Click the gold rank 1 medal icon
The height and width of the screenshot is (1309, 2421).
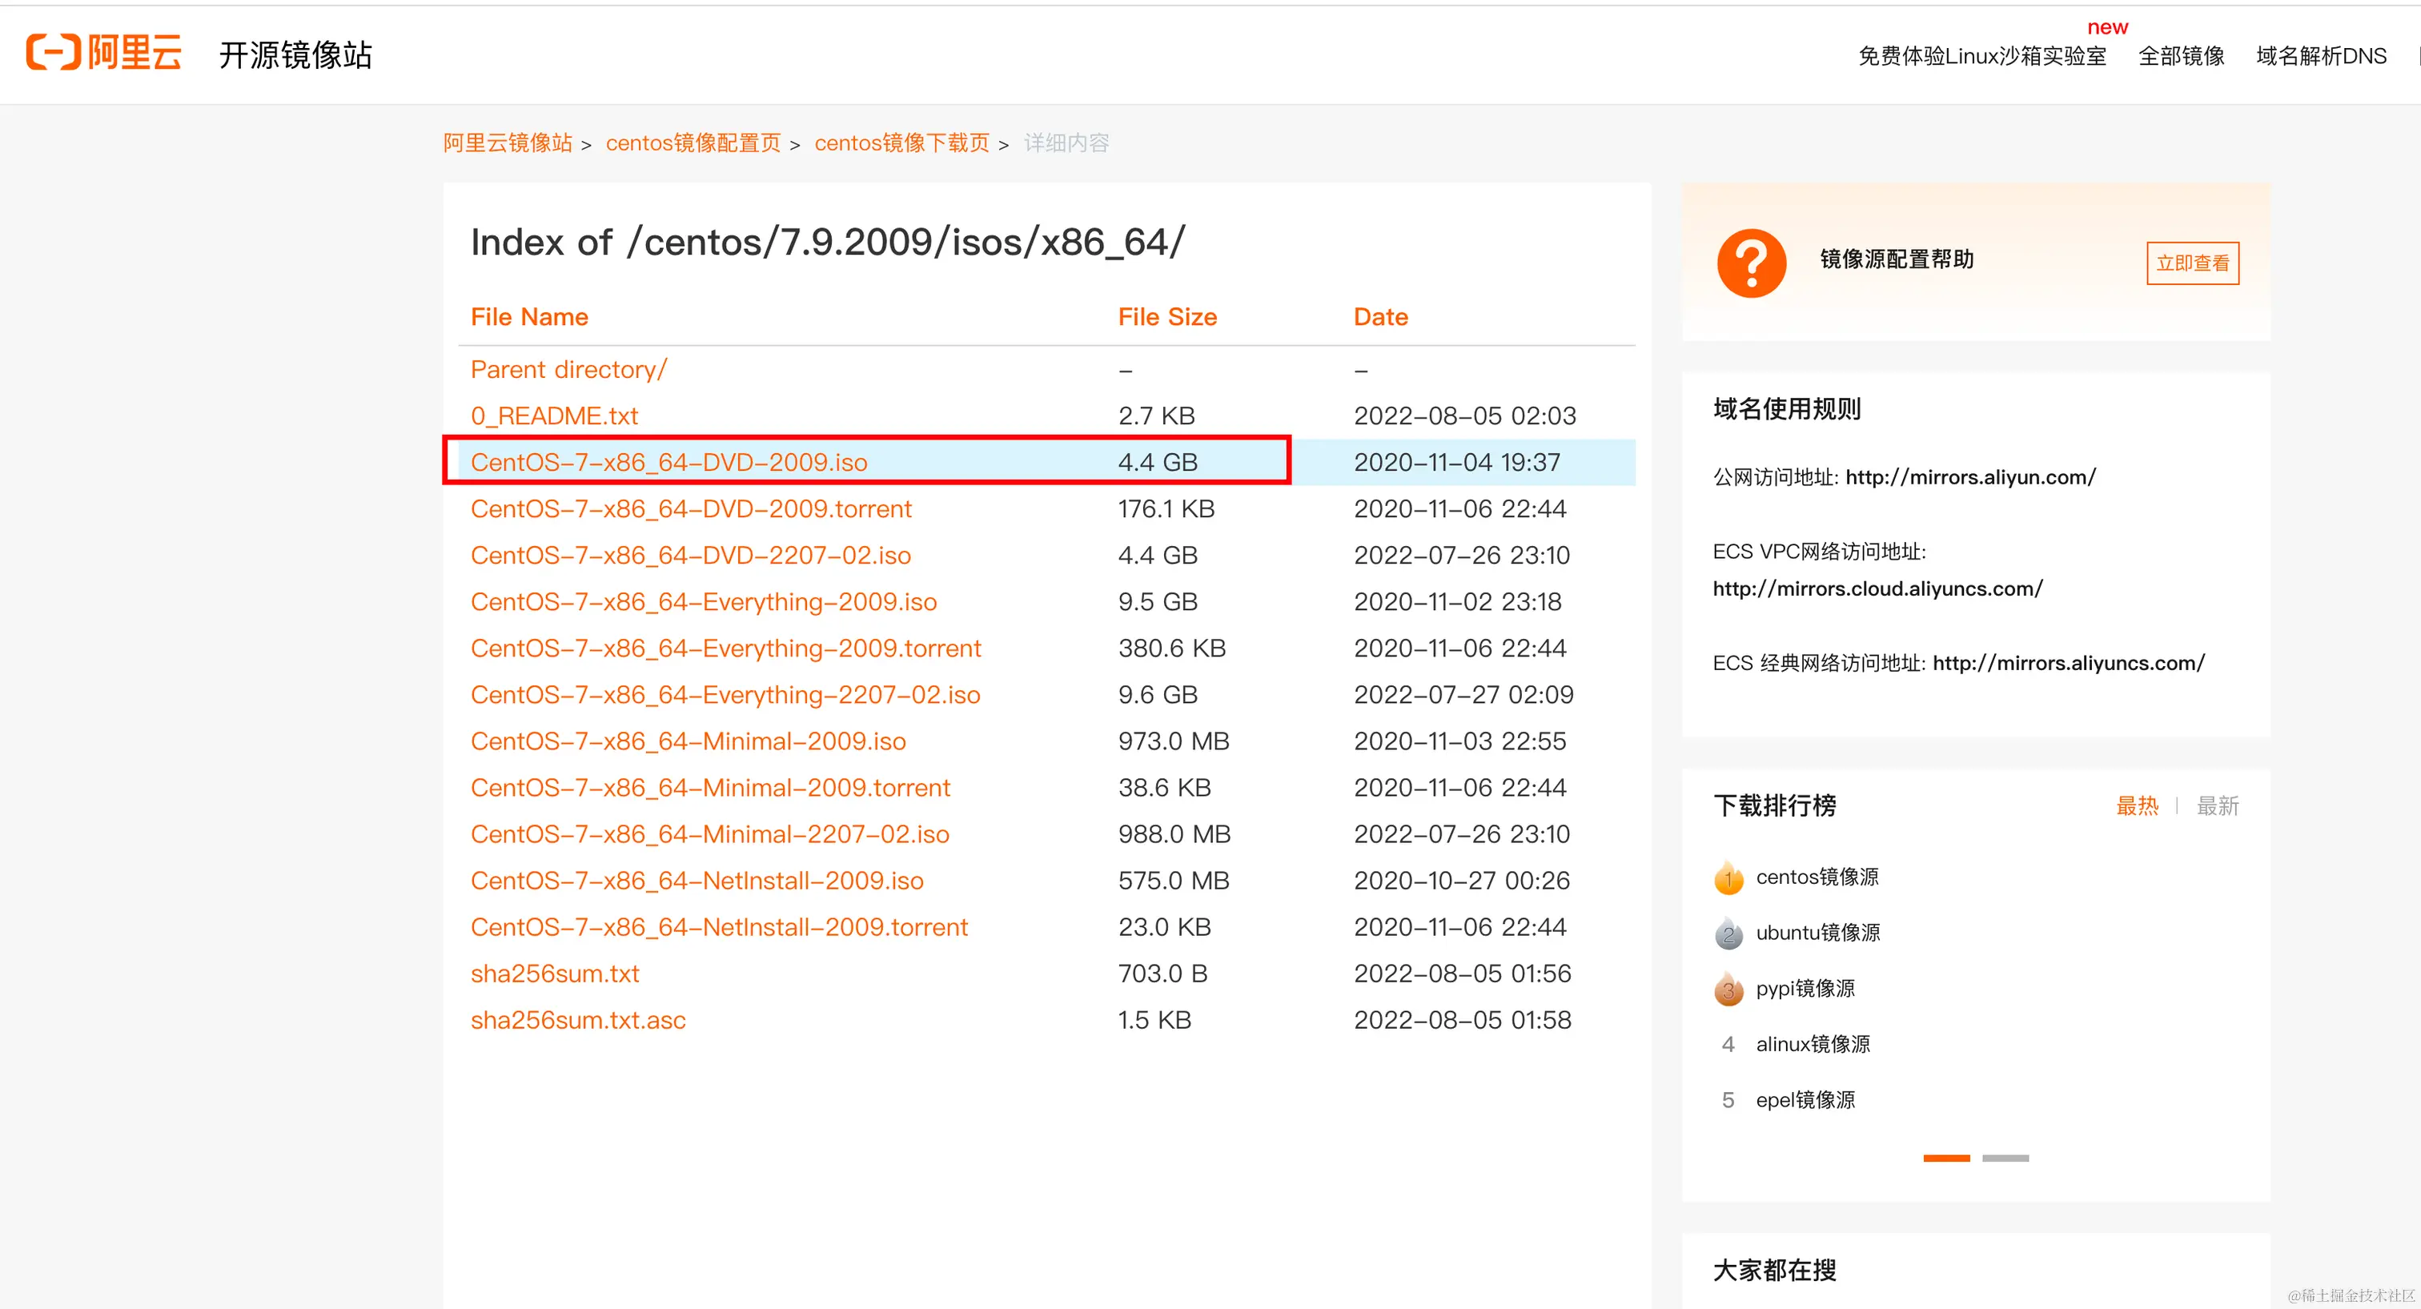pos(1728,877)
